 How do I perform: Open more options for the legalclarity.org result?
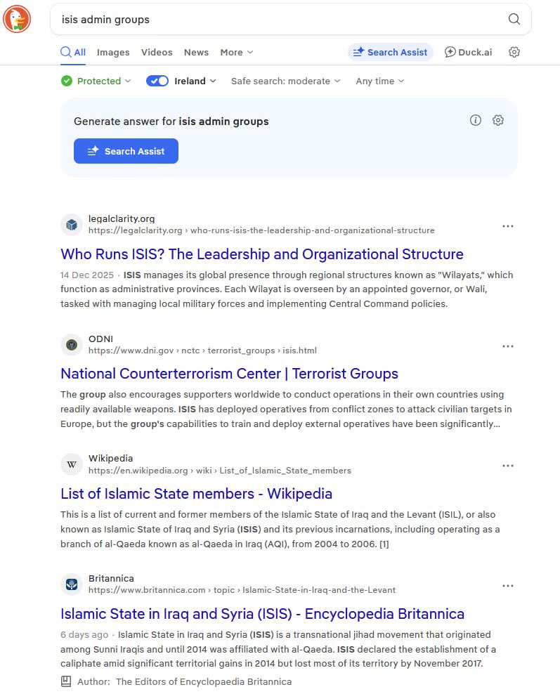coord(508,226)
